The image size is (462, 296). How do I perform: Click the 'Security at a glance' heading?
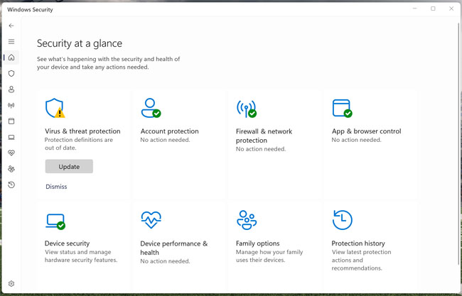coord(80,43)
